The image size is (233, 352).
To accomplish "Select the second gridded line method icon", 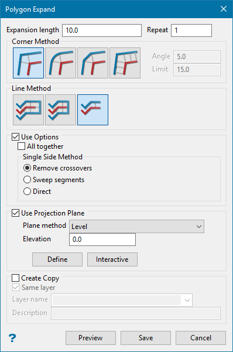I will click(x=61, y=110).
